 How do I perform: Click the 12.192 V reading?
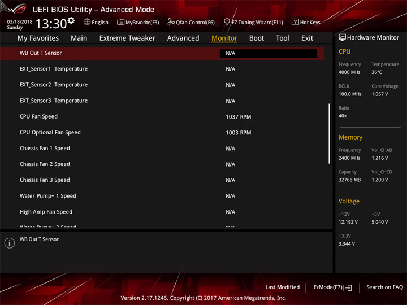tap(348, 222)
